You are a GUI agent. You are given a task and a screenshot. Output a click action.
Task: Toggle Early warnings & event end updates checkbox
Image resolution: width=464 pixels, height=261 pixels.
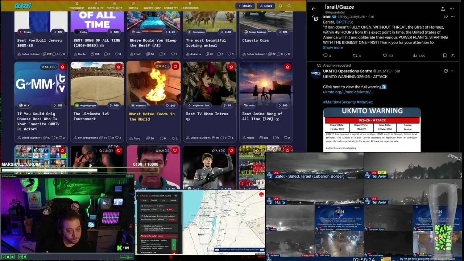click(142, 216)
